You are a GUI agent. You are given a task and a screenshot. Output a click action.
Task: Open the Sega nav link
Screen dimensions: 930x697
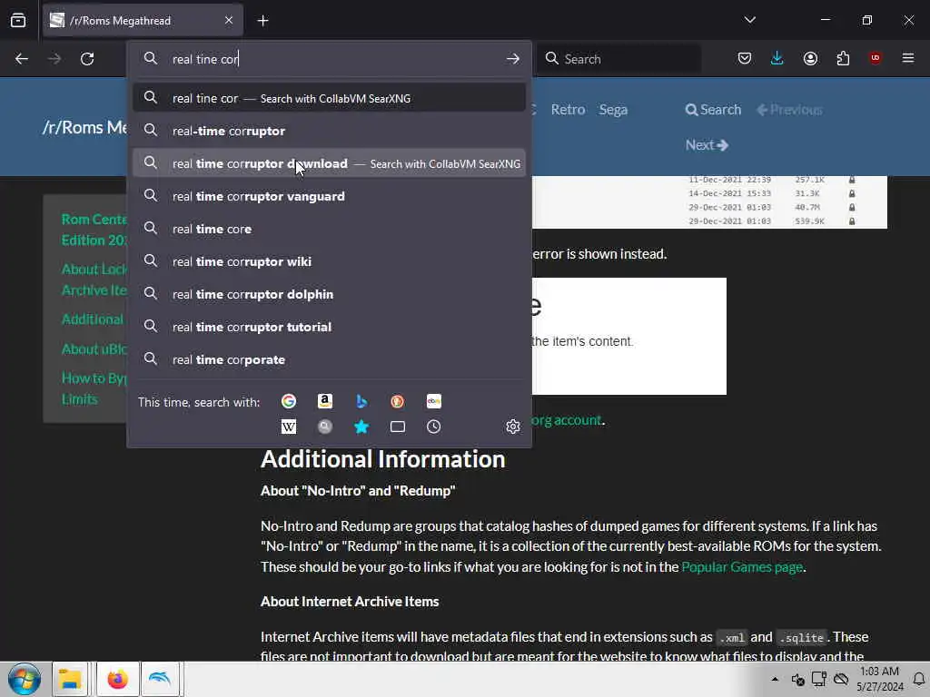(x=613, y=110)
